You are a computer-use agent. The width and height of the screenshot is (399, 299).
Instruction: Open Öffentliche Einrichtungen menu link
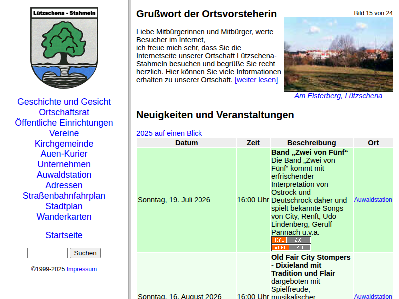click(64, 122)
